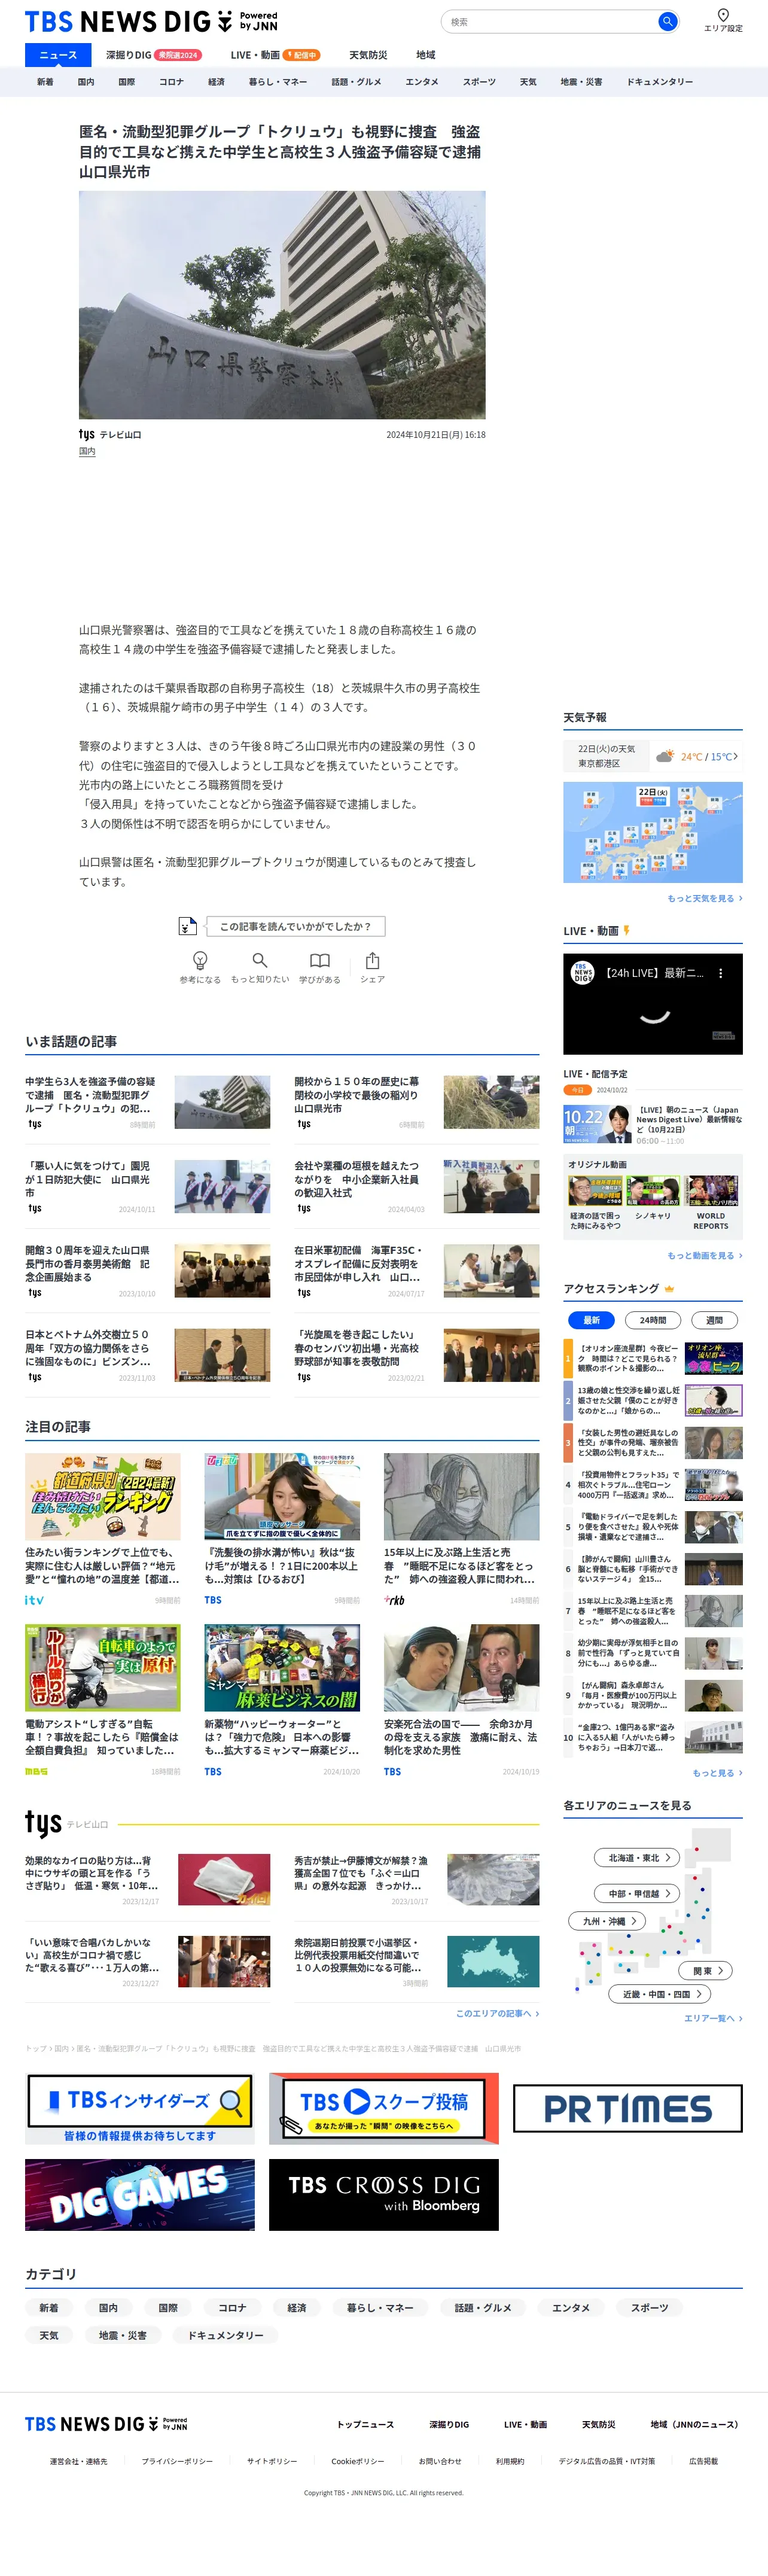Open the 経済 category in sub-navigation
Screen dimensions: 768x2576
[216, 82]
